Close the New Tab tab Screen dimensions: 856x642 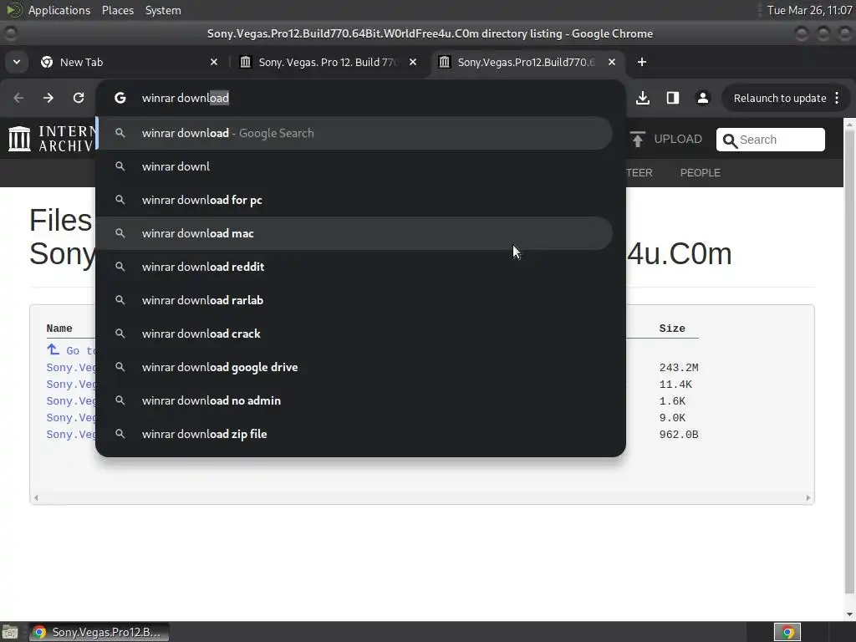tap(214, 62)
